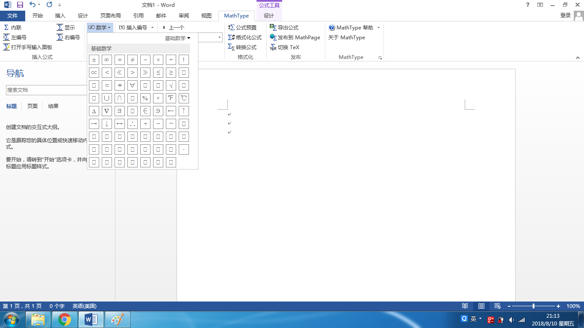Insert the logical not symbol
The image size is (584, 328).
point(171,124)
